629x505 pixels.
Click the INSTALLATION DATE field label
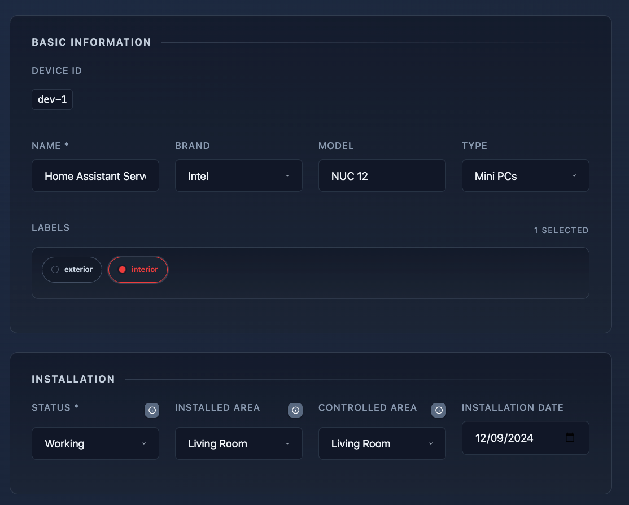point(513,407)
